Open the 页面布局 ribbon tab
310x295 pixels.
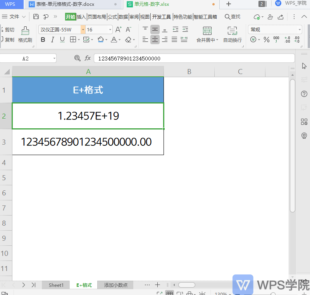coord(97,17)
